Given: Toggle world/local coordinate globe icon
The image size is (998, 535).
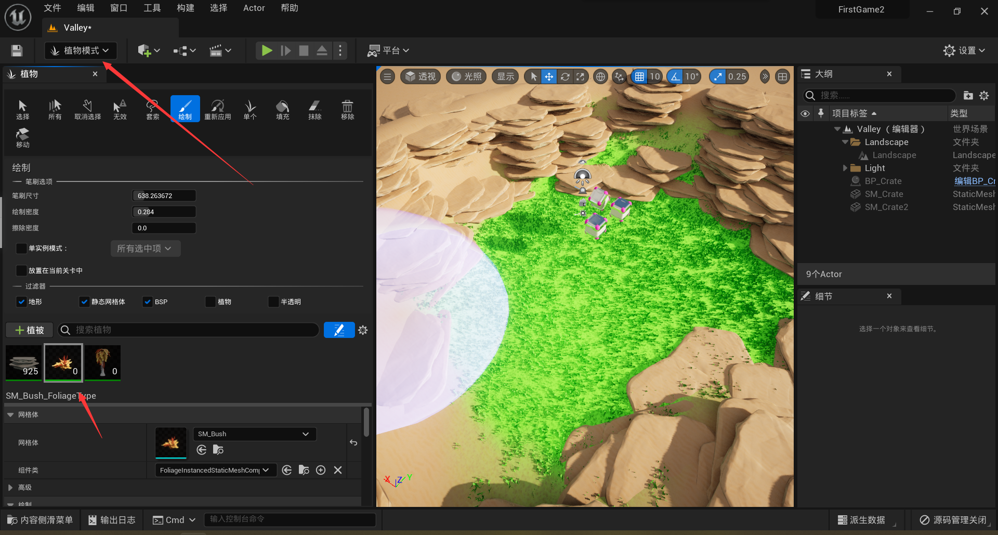Looking at the screenshot, I should [x=600, y=77].
